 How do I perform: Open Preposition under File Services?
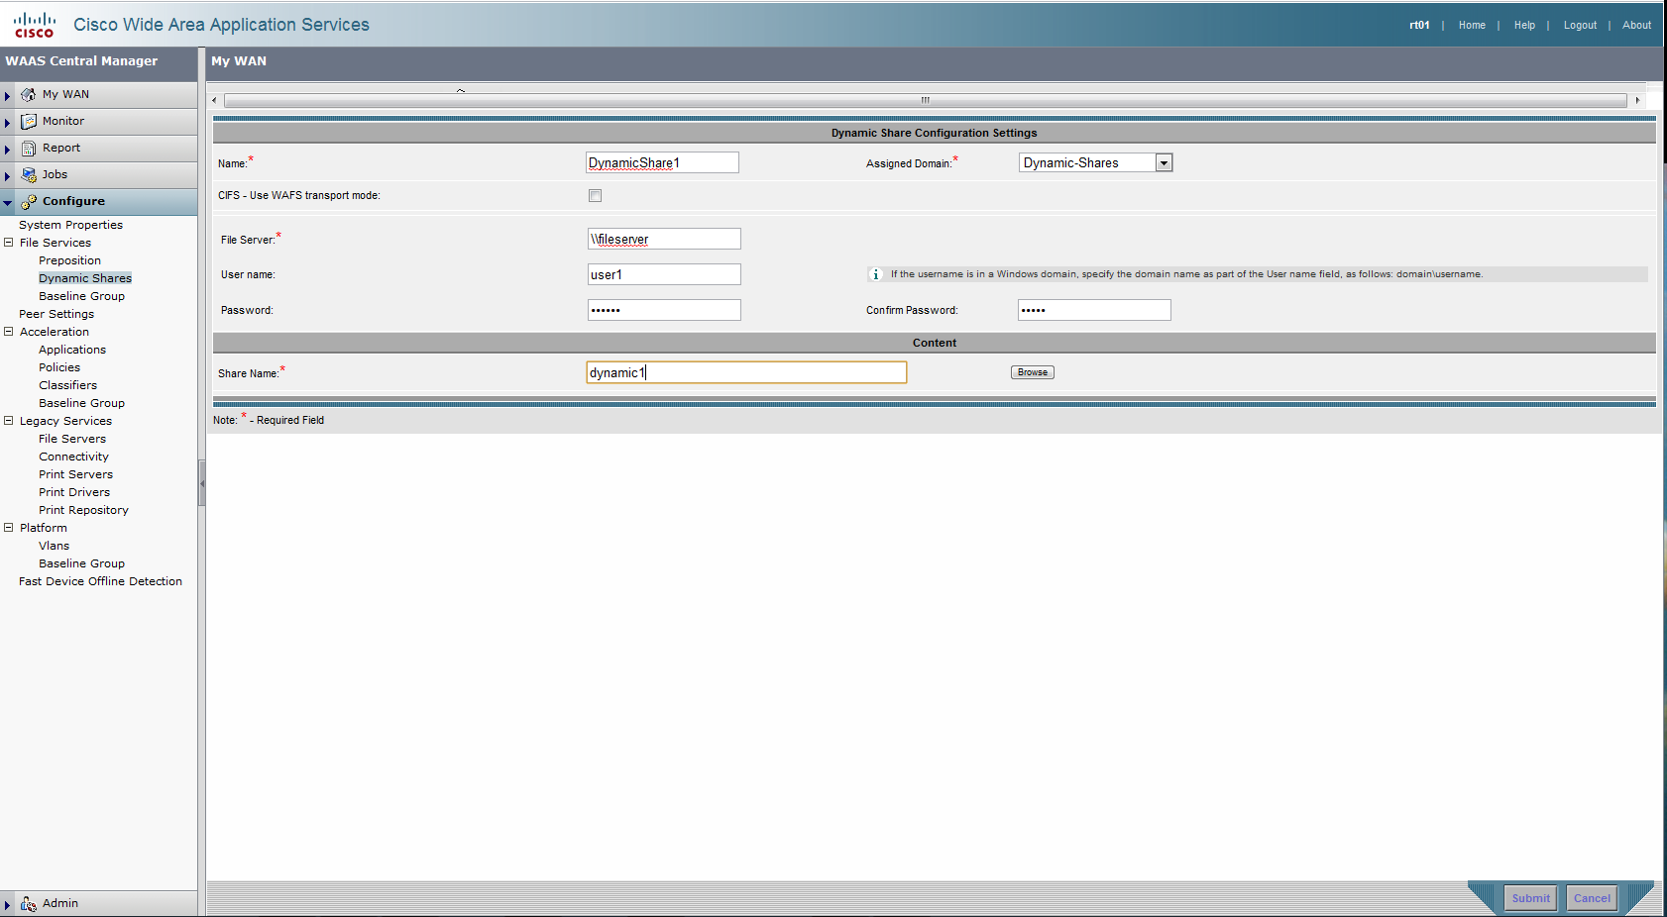tap(69, 261)
